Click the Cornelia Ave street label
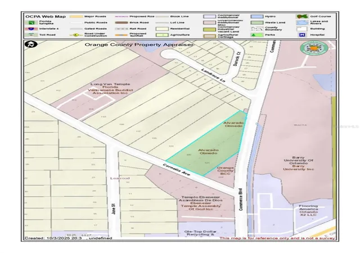Viewport: 360px width, 253px height. (x=176, y=170)
